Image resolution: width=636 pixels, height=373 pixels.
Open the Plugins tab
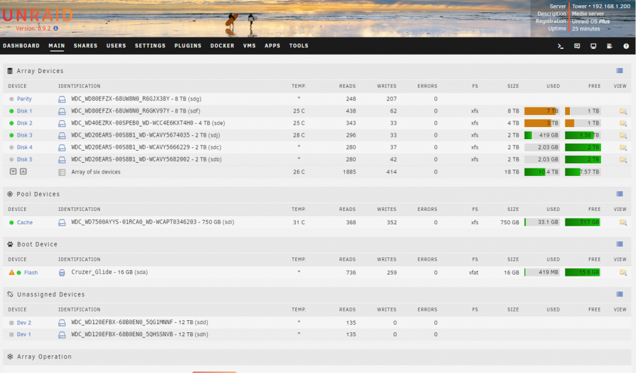(188, 46)
